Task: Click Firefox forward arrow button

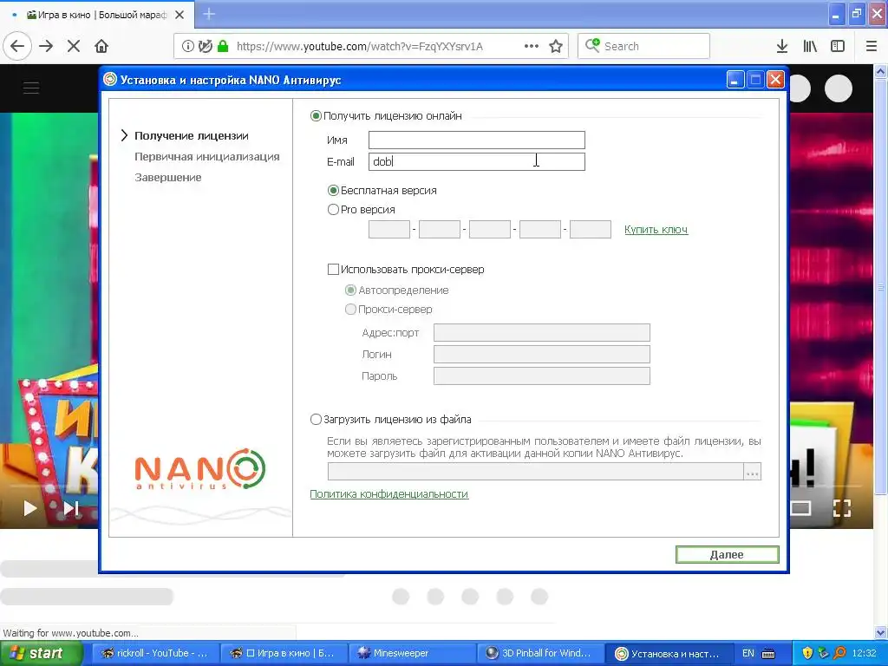Action: (47, 46)
